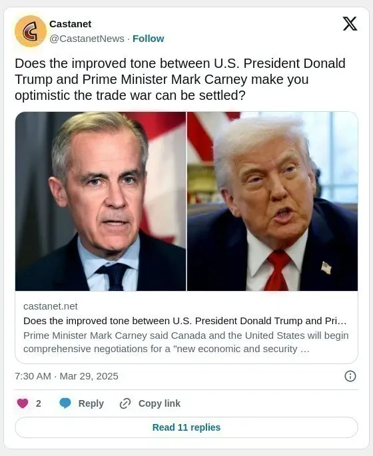The height and width of the screenshot is (456, 373).
Task: Click the article description about comprehensive negotiations
Action: point(186,342)
